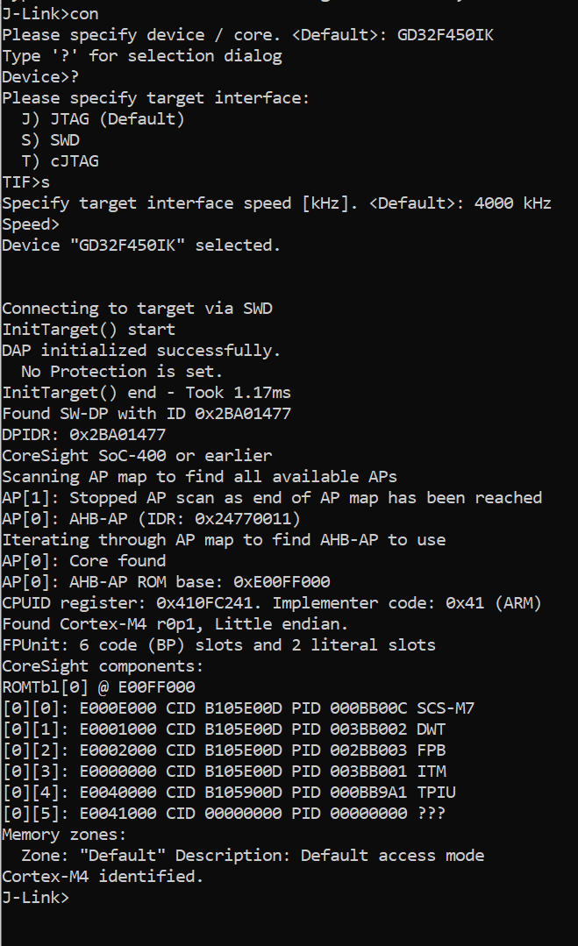Screen dimensions: 578x946
Task: Click the 'DPIDR: 0x2BA01477' line
Action: 83,434
